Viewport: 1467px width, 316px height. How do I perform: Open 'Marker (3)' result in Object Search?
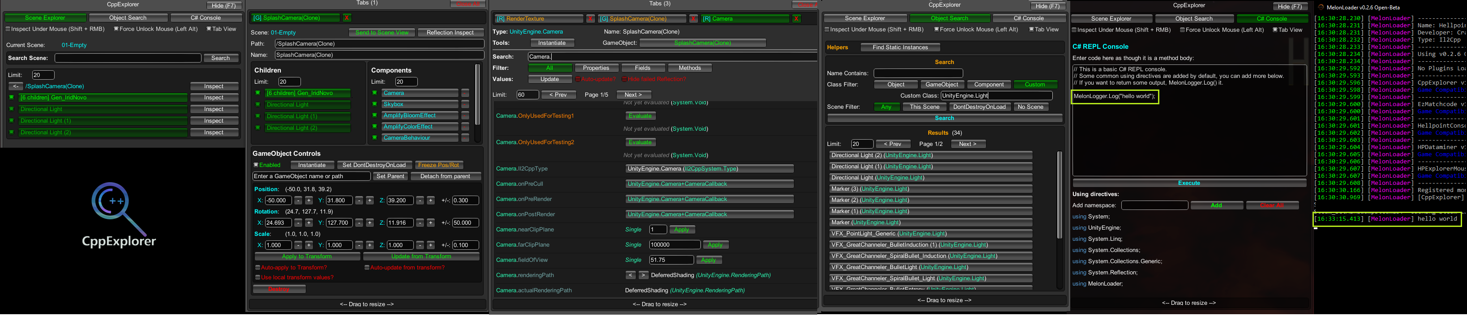[x=930, y=190]
